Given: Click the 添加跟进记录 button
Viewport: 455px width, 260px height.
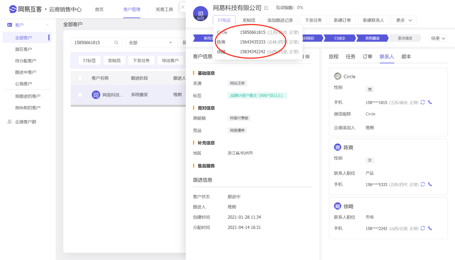Looking at the screenshot, I should [280, 20].
